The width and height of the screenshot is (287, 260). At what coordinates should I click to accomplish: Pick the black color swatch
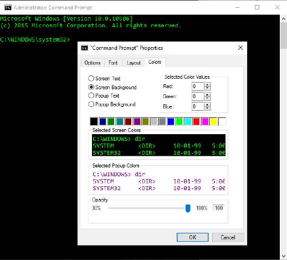pyautogui.click(x=94, y=121)
